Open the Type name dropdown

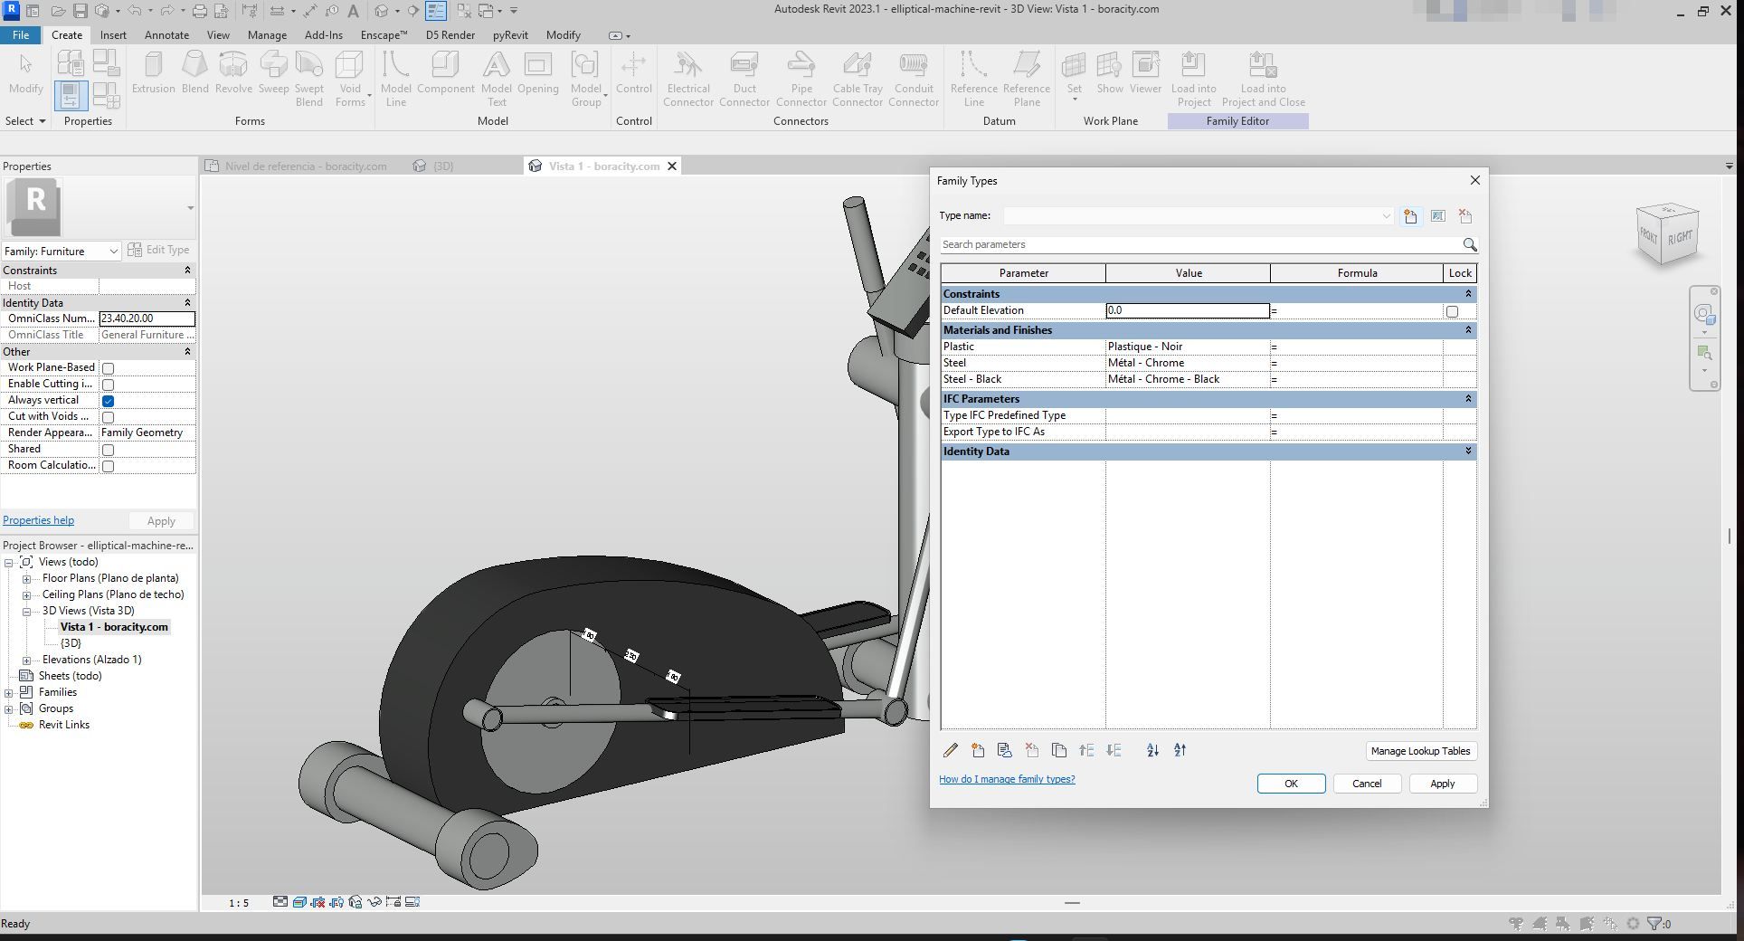(x=1385, y=216)
